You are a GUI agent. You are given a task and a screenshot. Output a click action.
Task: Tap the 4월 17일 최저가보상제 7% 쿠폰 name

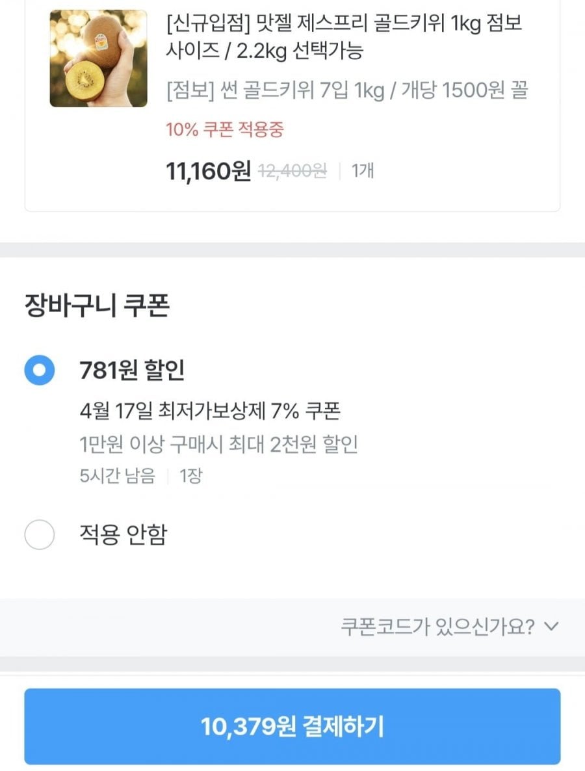click(210, 412)
